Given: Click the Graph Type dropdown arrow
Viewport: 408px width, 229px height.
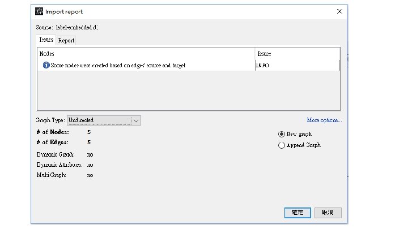Looking at the screenshot, I should [x=137, y=120].
